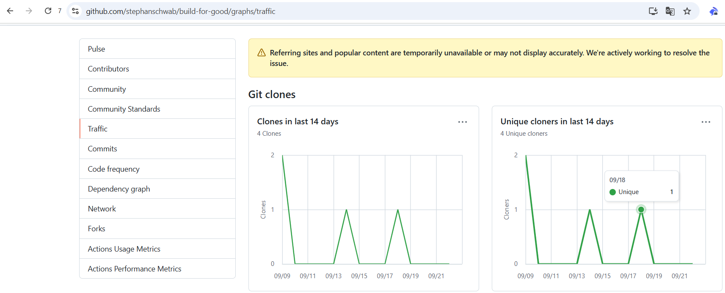
Task: Click the browser back arrow
Action: tap(10, 11)
